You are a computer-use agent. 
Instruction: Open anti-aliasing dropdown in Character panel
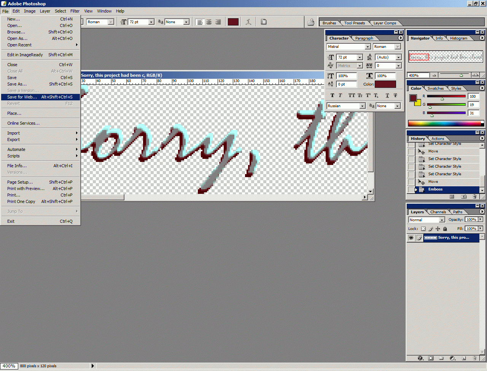point(397,106)
